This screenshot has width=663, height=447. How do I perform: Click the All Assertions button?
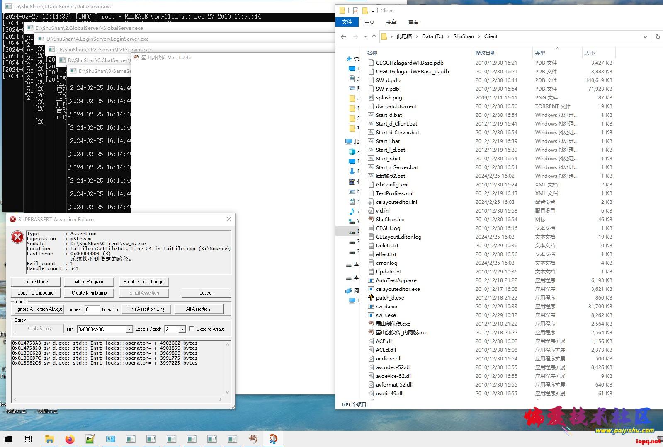[x=199, y=309]
